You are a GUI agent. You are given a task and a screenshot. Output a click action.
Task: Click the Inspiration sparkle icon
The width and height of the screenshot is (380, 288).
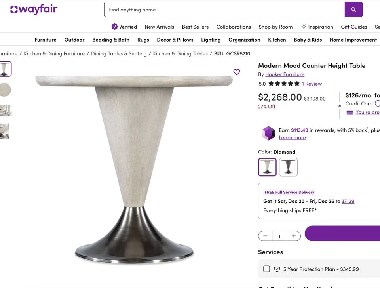tap(304, 27)
